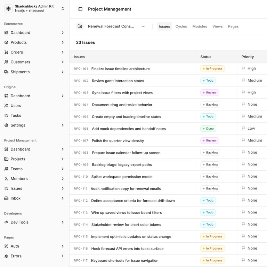Screen dimensions: 267x267
Task: Click the Review status badge for RFC-103
Action: [210, 92]
